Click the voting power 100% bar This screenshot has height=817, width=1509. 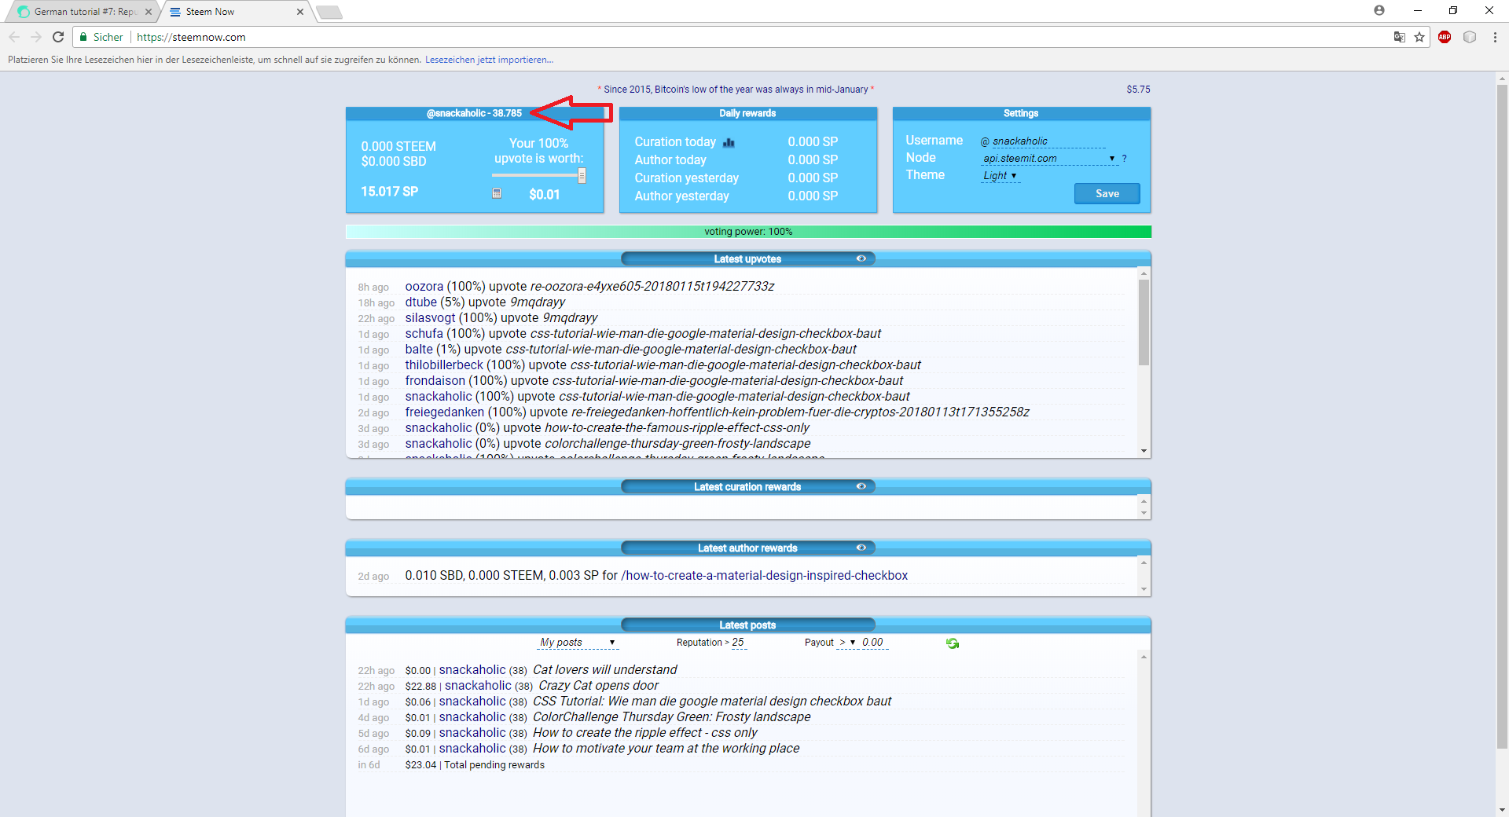click(748, 232)
